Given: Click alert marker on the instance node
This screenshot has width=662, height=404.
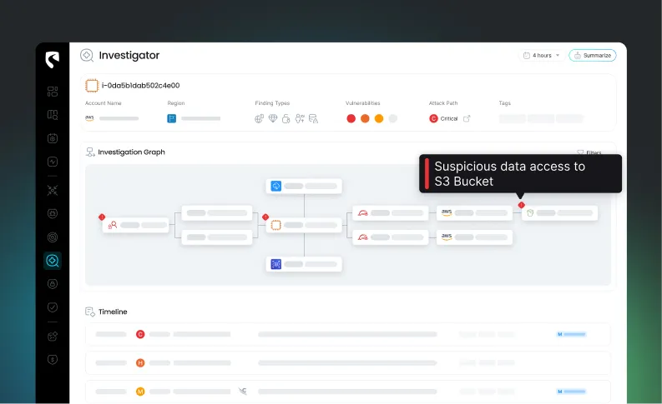Looking at the screenshot, I should tap(265, 217).
